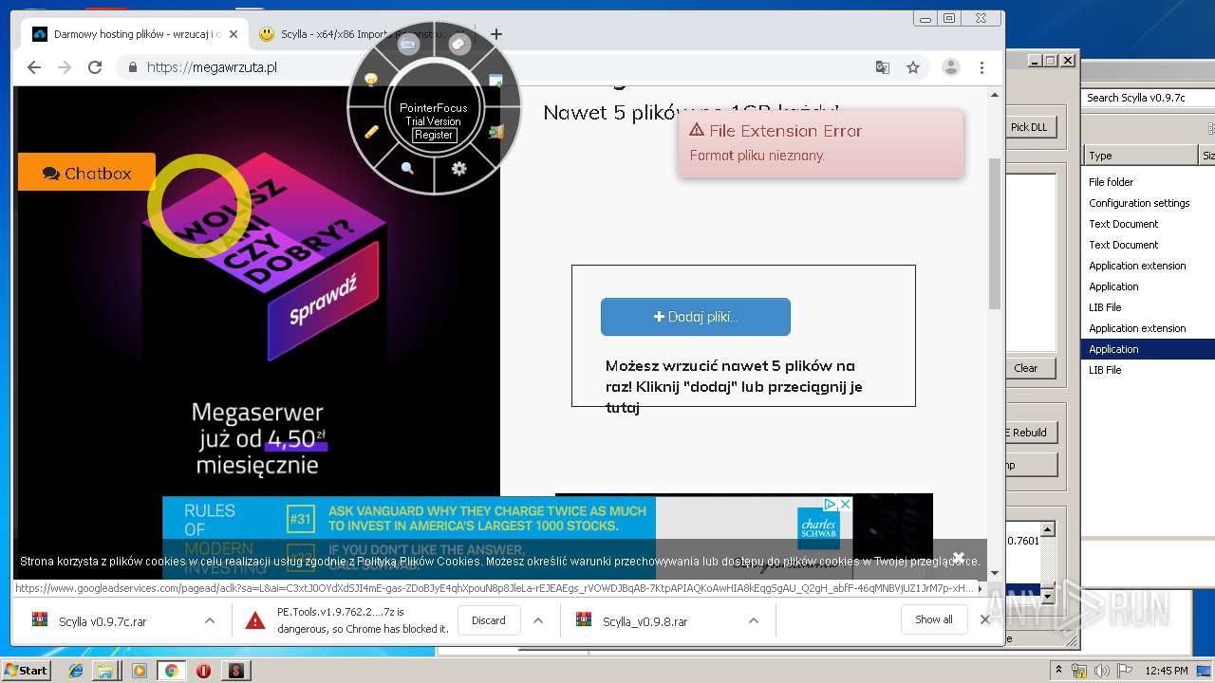Click Show all downloads
Screen dimensions: 1215x683
(x=934, y=619)
